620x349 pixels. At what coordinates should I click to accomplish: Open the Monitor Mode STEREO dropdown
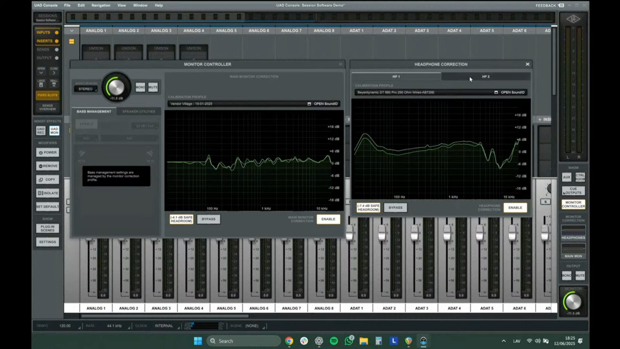pos(86,89)
